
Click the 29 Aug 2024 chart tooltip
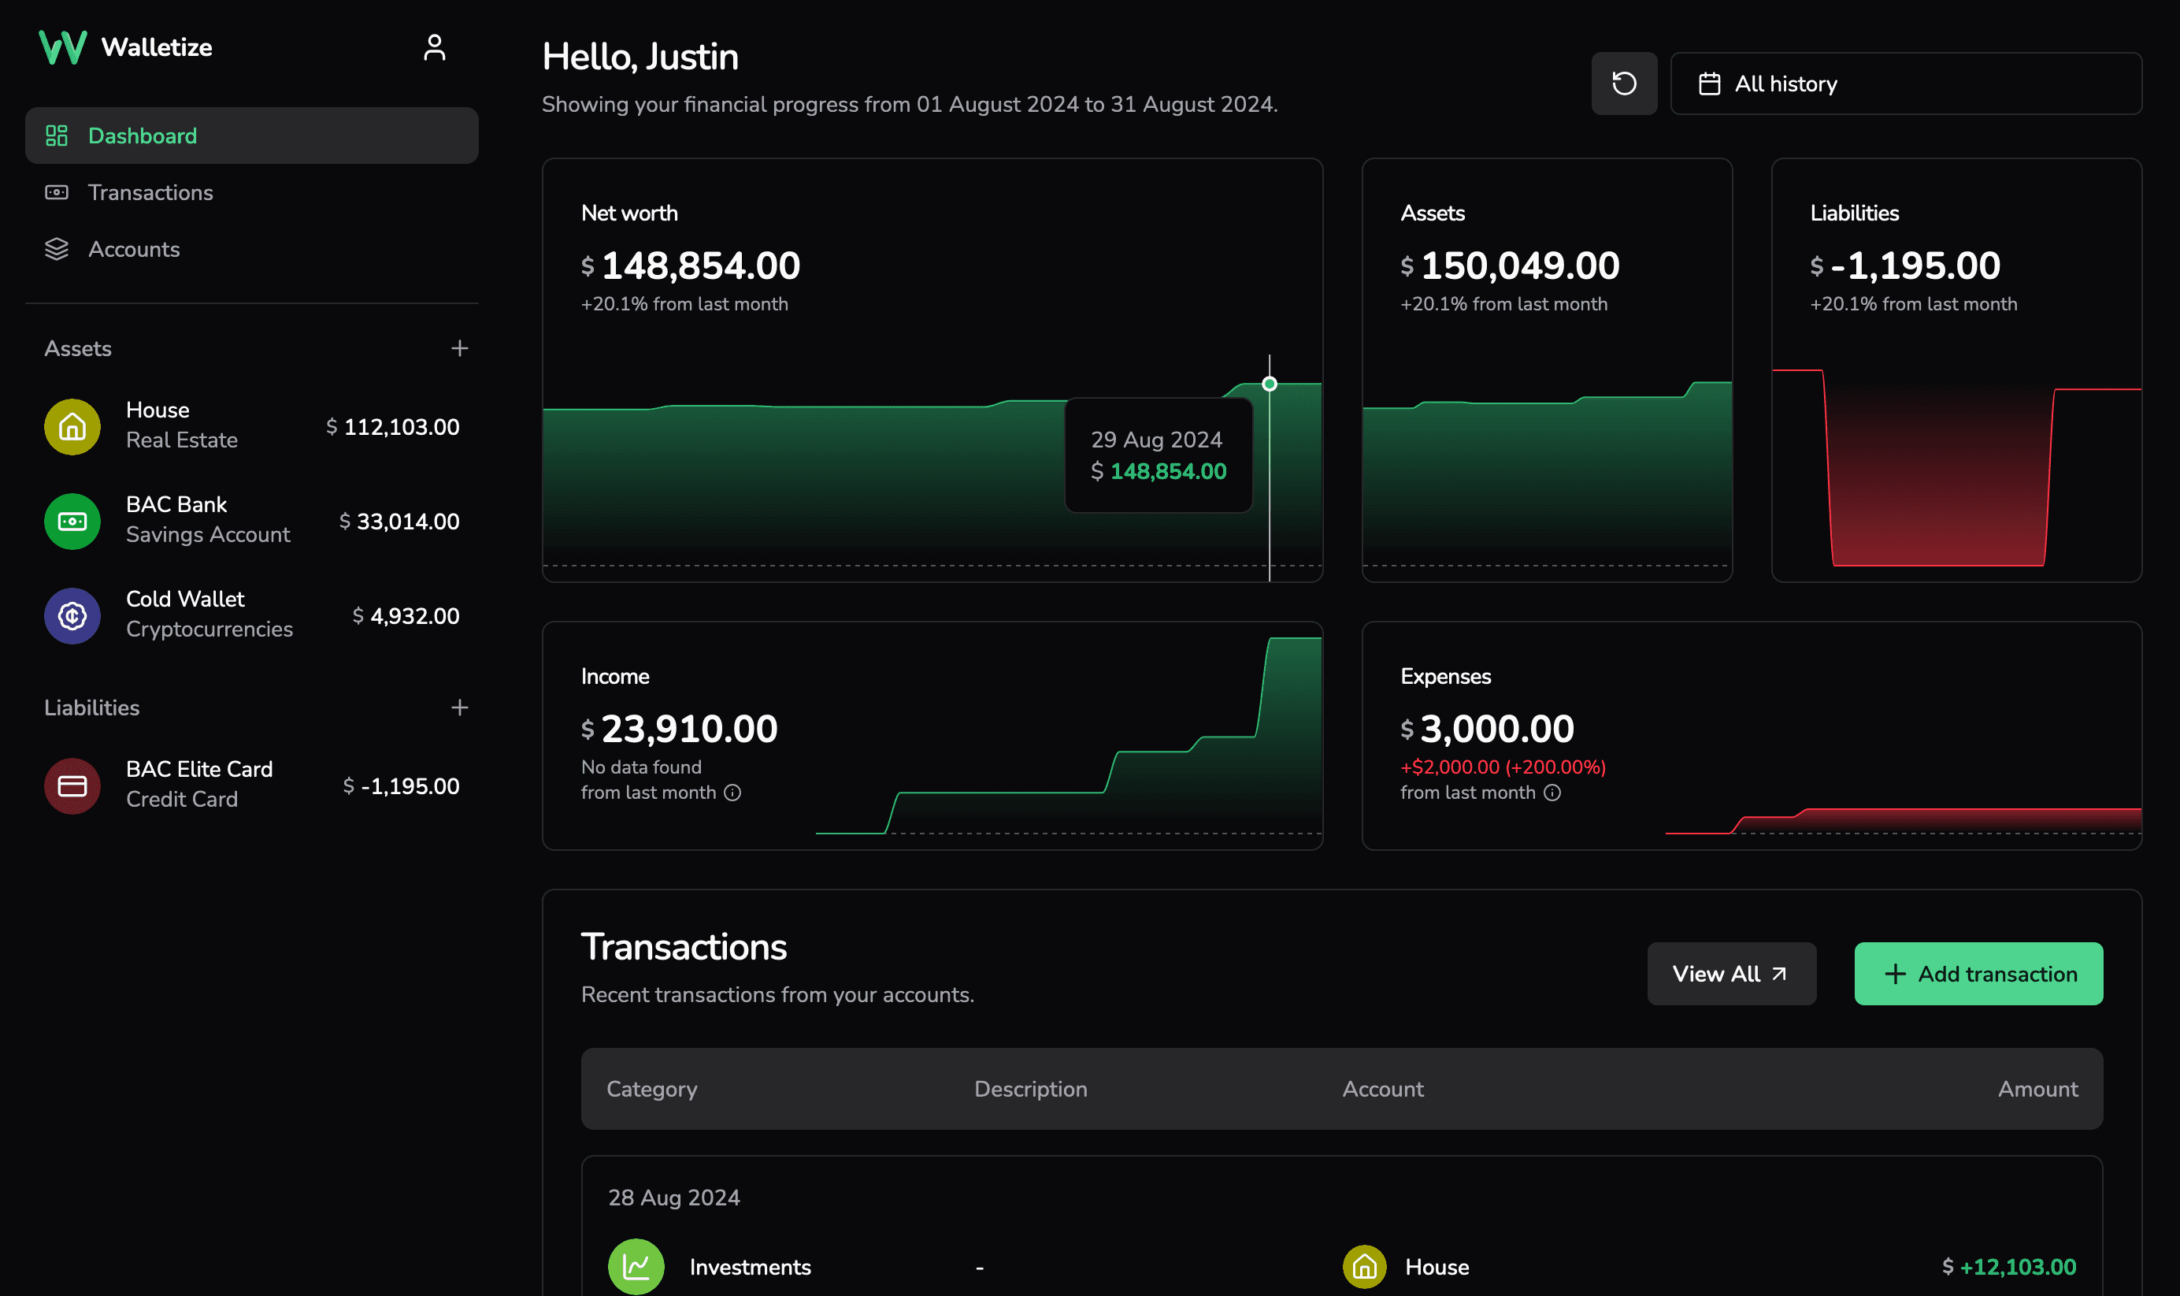click(x=1159, y=455)
